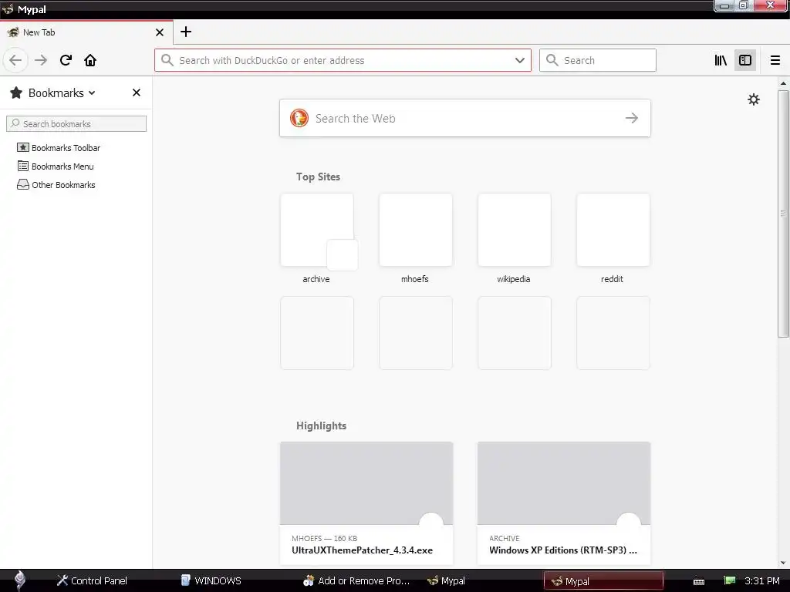Click the Bookmarks Toolbar star icon
Viewport: 790px width, 592px height.
pos(22,147)
